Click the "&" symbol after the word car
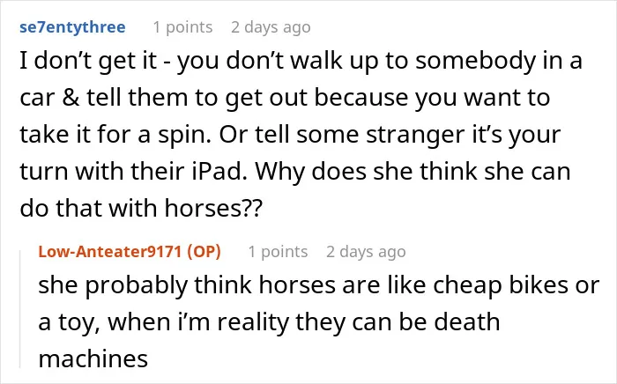The image size is (617, 384). 71,98
